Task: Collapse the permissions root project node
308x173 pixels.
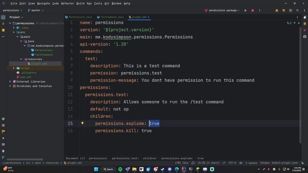Action: coord(10,23)
